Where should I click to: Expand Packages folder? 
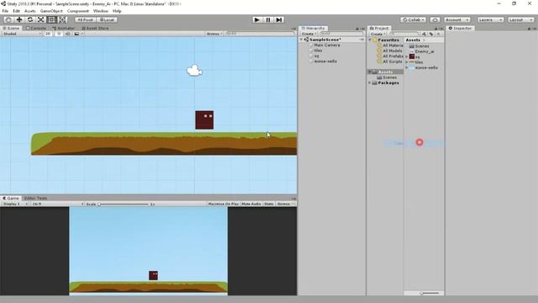point(370,82)
